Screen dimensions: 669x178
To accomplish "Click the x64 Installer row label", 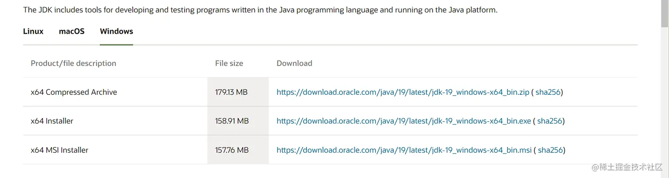I will pos(52,121).
